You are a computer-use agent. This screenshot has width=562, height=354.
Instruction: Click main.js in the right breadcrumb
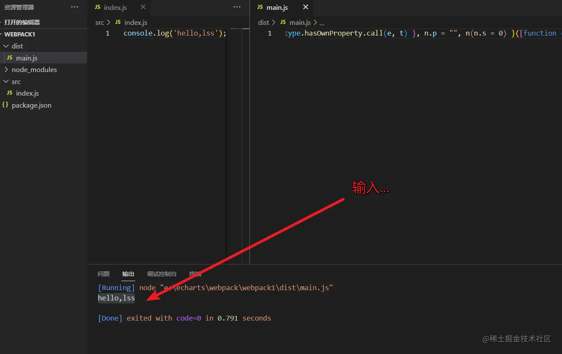point(300,22)
